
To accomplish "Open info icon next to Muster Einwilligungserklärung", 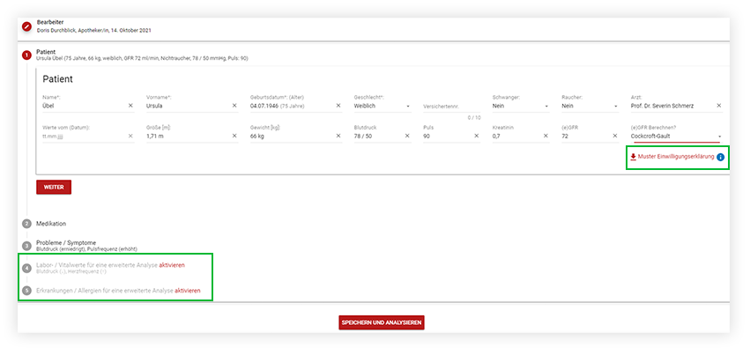I will point(720,158).
